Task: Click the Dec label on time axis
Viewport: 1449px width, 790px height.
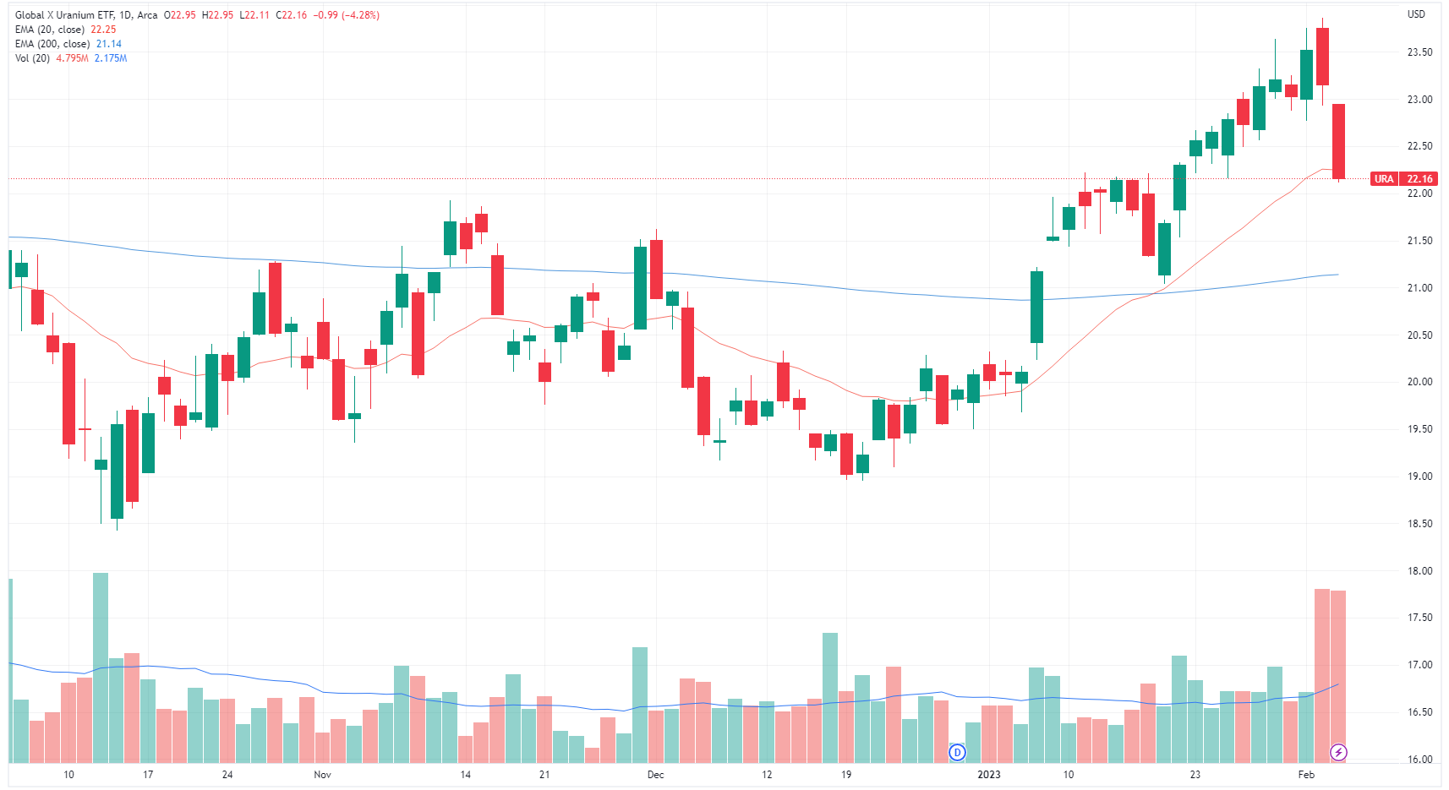Action: coord(655,775)
